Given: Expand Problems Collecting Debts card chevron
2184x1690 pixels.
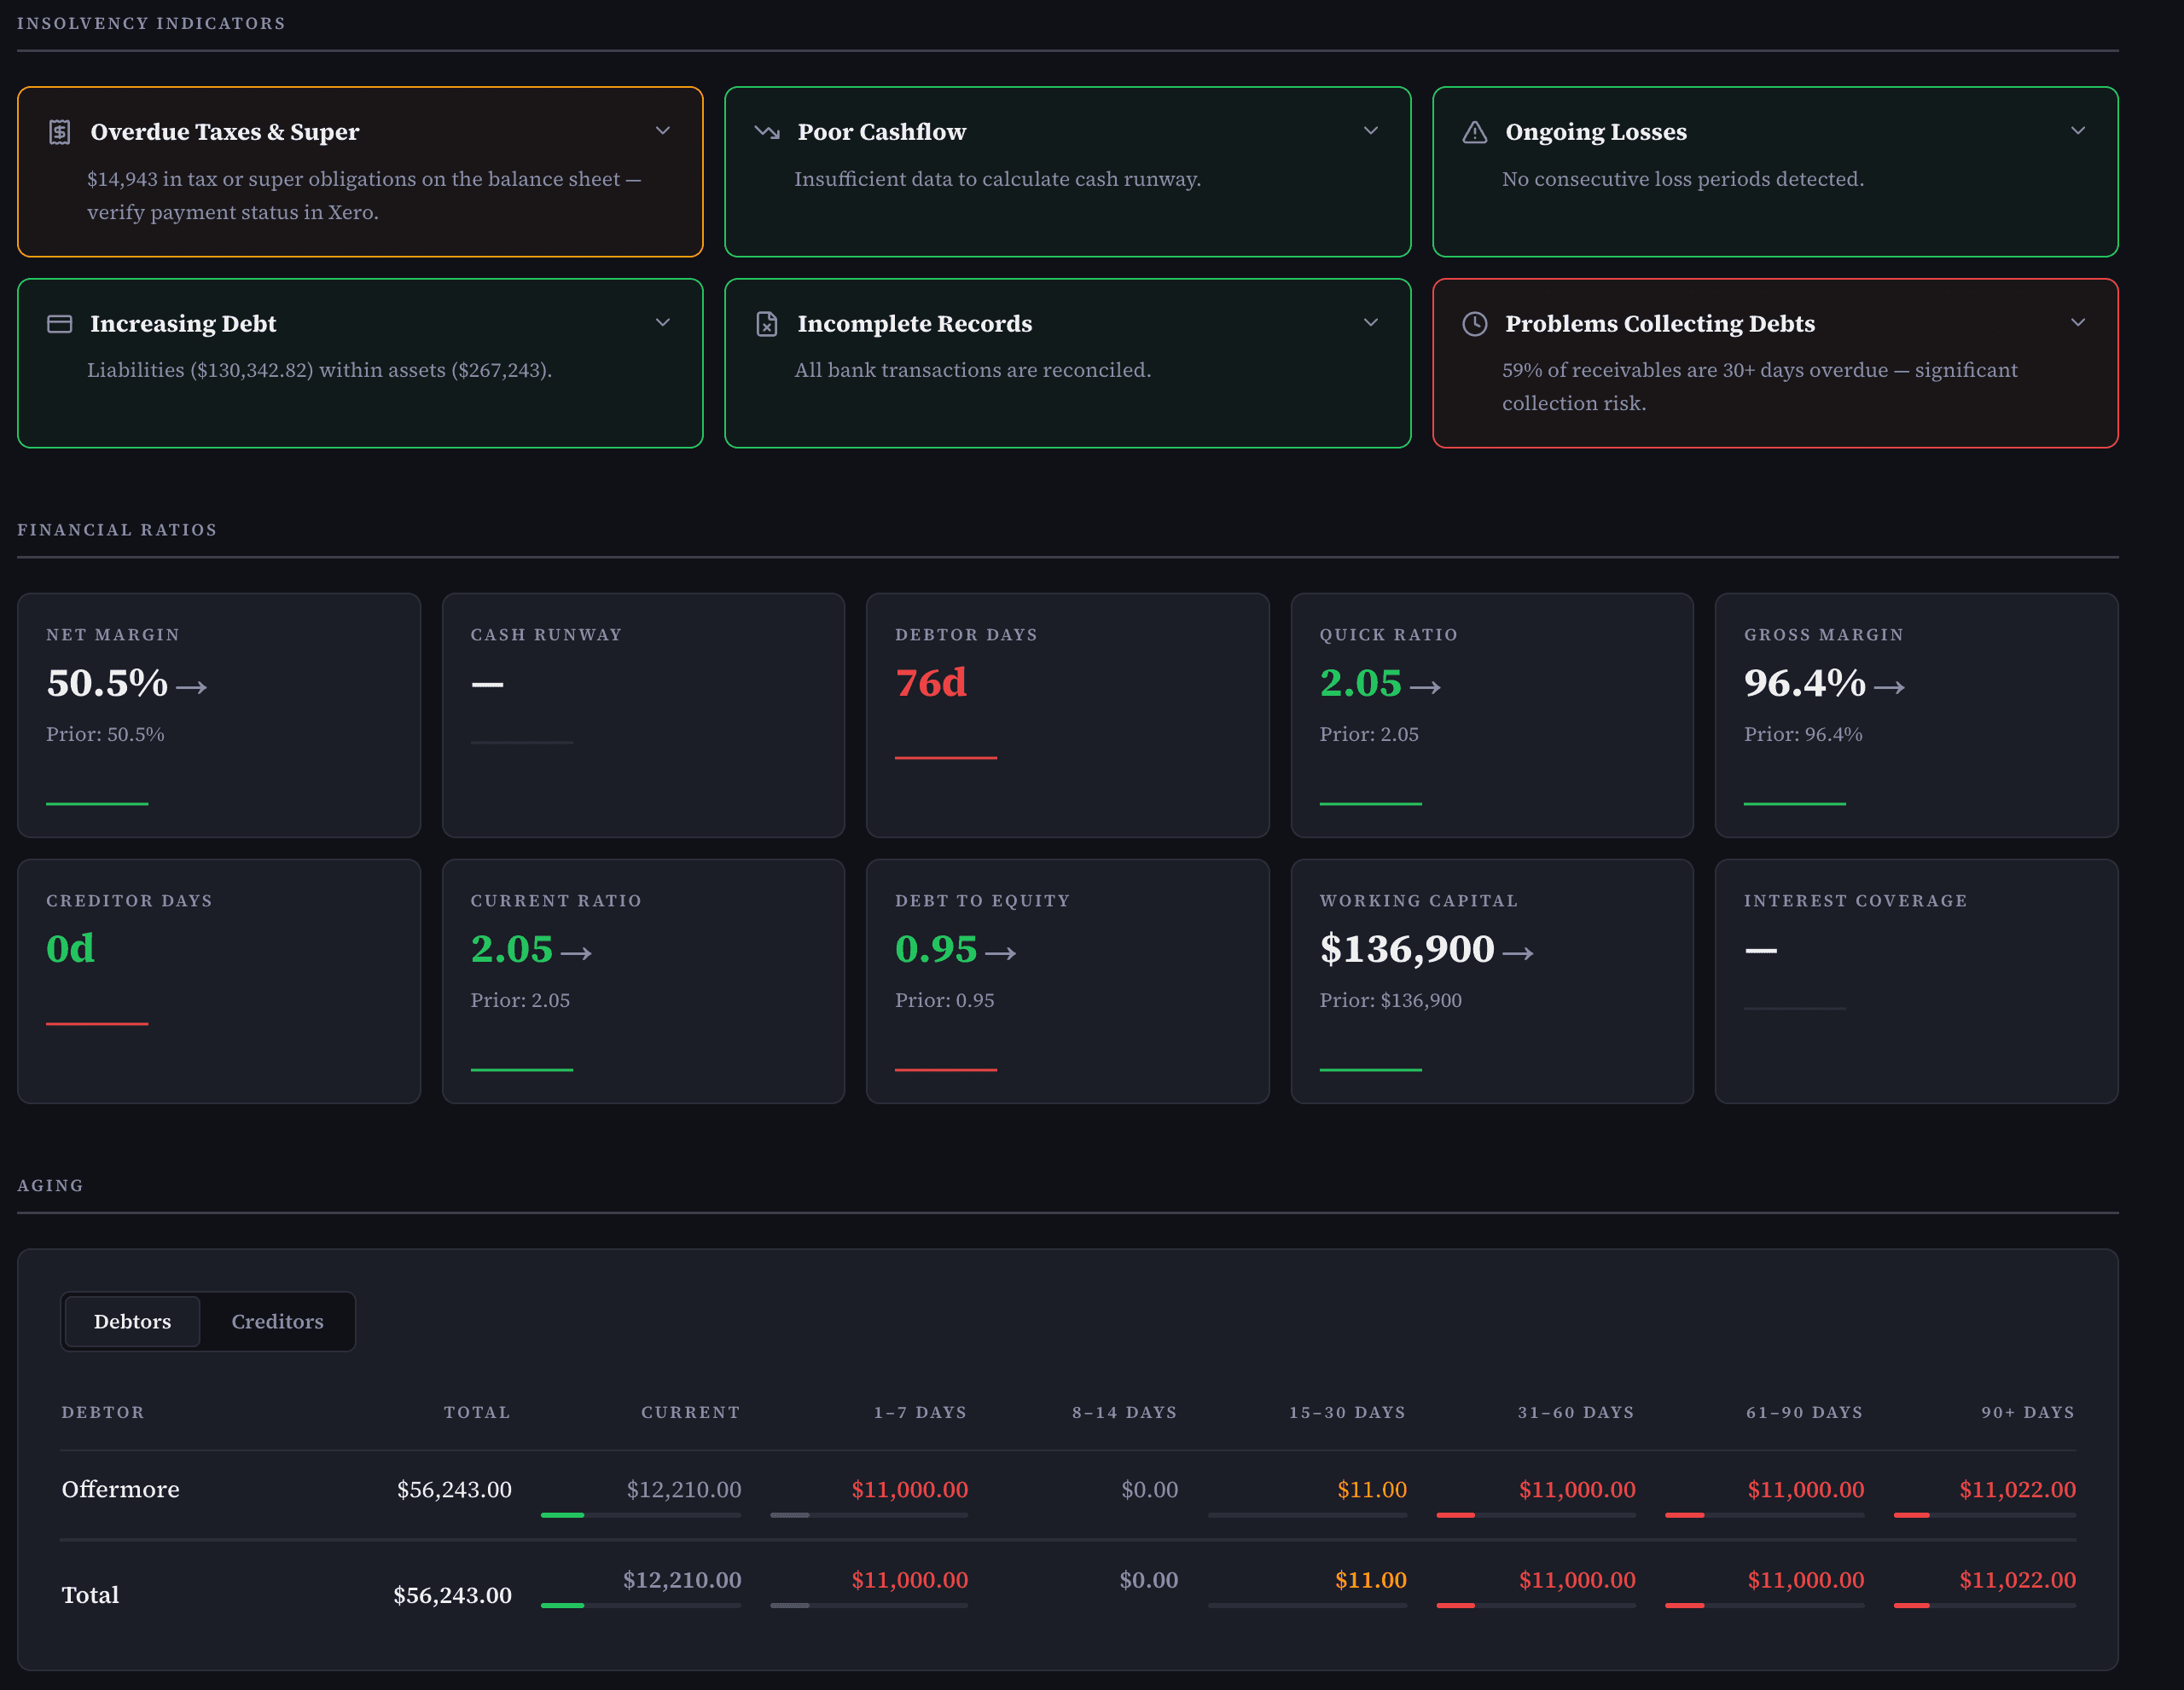Looking at the screenshot, I should (x=2077, y=321).
